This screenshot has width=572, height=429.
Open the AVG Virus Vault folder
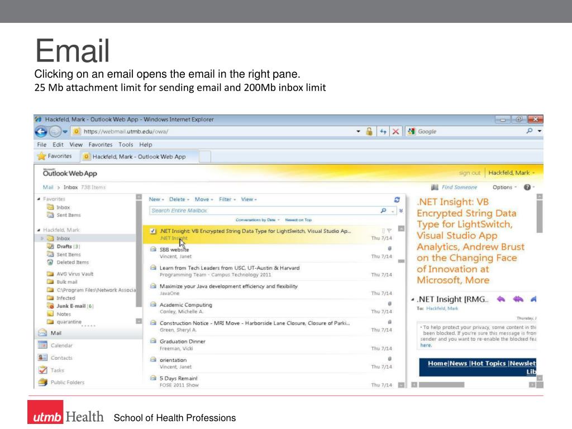coord(70,274)
